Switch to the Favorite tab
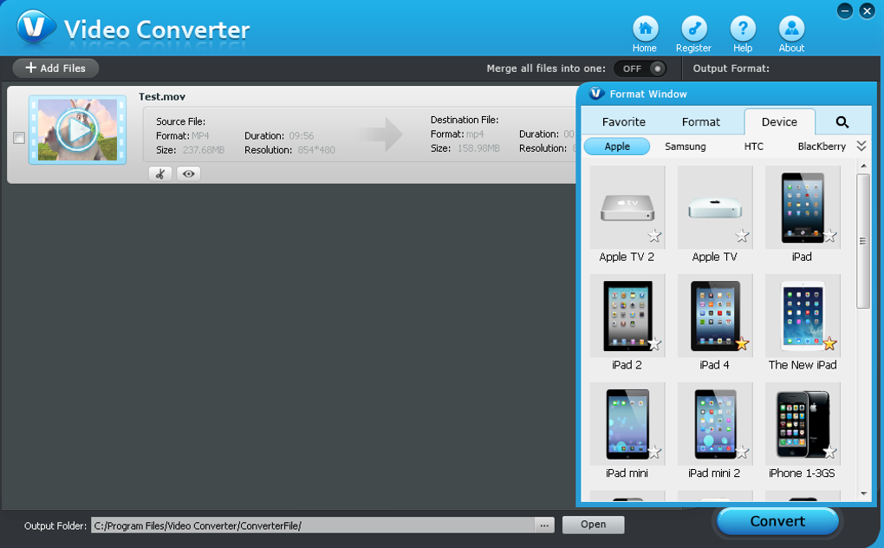Viewport: 884px width, 548px height. [623, 122]
